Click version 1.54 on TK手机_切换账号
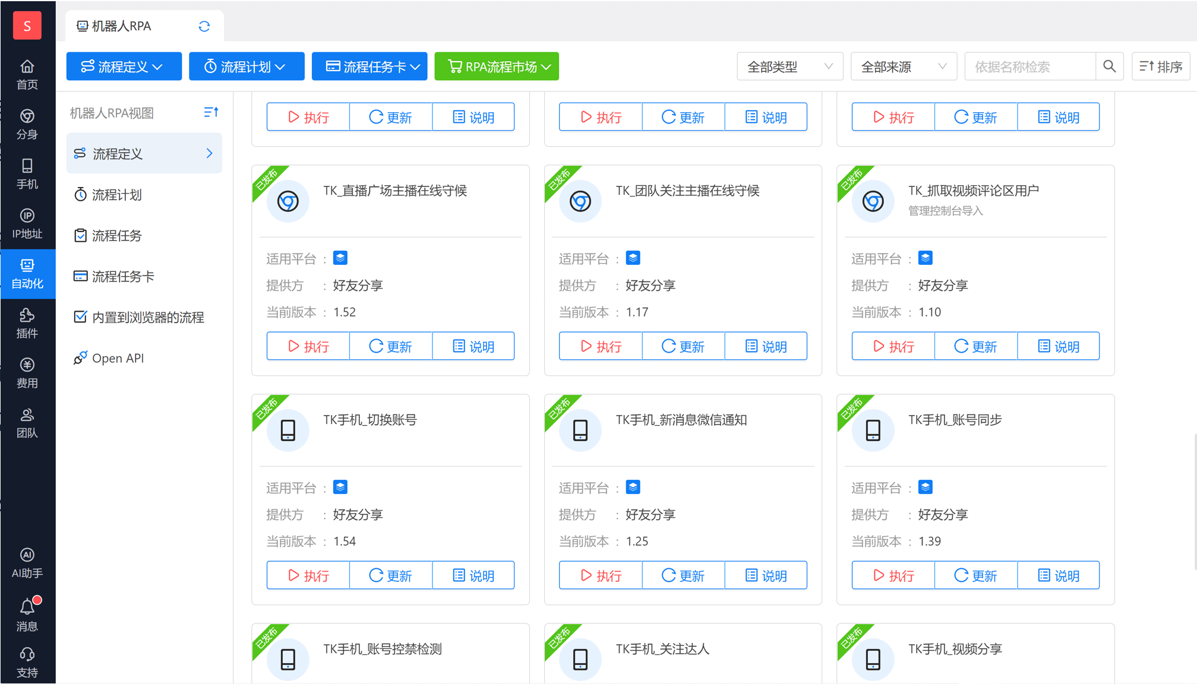The height and width of the screenshot is (684, 1197). click(345, 541)
